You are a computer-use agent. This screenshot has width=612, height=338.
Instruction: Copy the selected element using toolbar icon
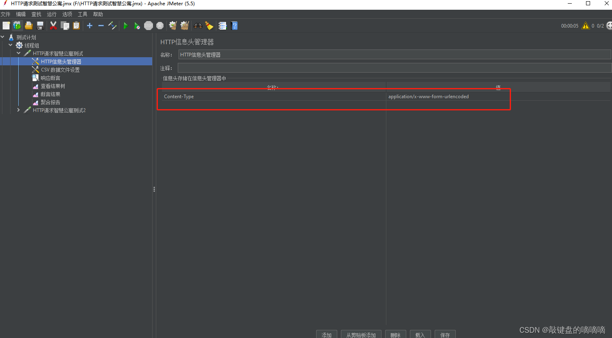[x=65, y=26]
